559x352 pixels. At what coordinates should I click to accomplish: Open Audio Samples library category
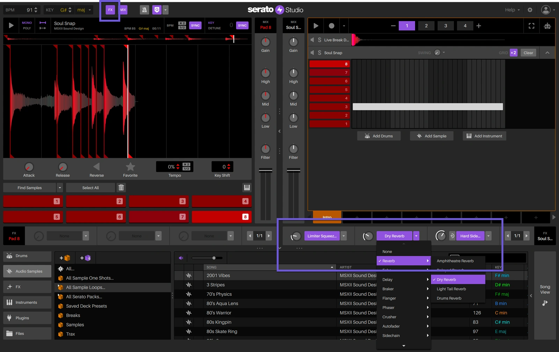pos(27,271)
